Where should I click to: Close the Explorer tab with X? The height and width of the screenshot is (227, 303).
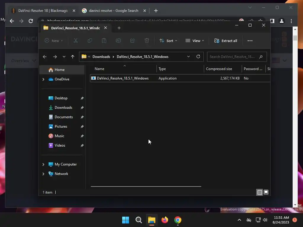tap(106, 28)
